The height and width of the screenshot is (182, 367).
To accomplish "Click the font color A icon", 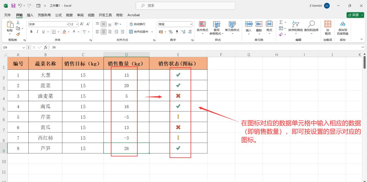I will (x=74, y=32).
